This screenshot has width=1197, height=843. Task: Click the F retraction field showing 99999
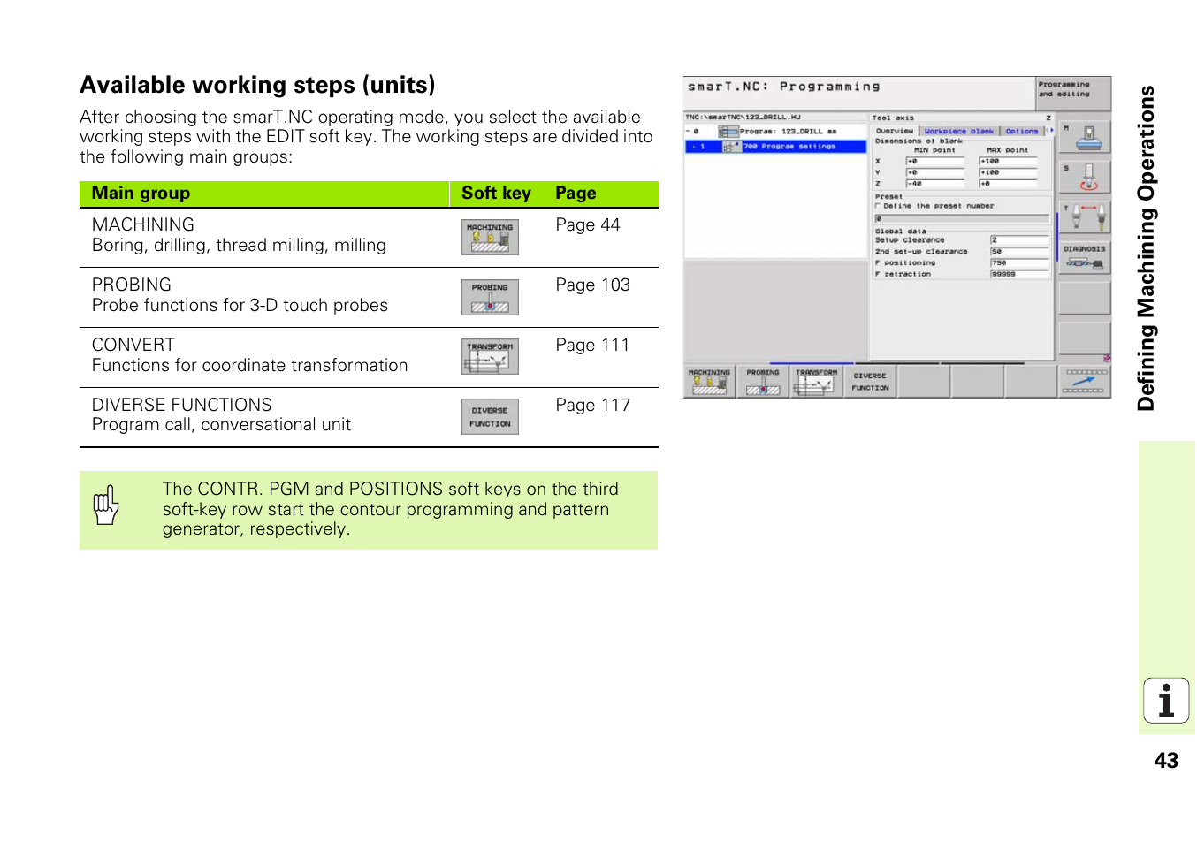coord(1019,274)
